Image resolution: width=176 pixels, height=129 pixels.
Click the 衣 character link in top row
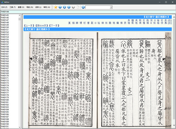click(x=144, y=20)
